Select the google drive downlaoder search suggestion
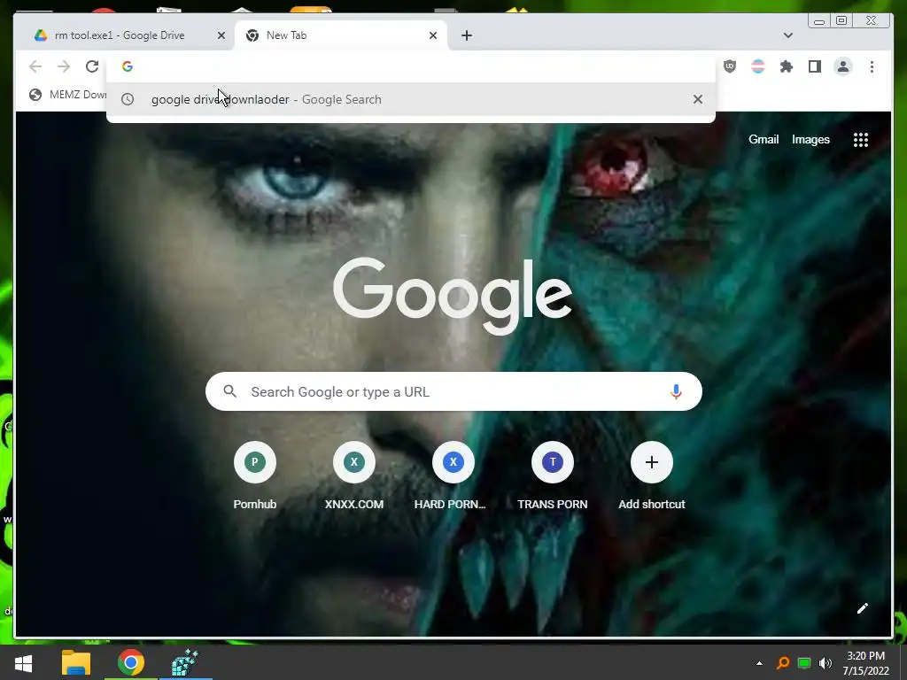The image size is (907, 680). [x=411, y=99]
